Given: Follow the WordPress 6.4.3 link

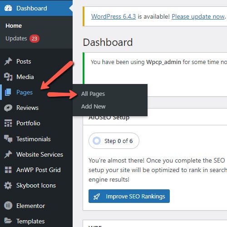Looking at the screenshot, I should 113,16.
